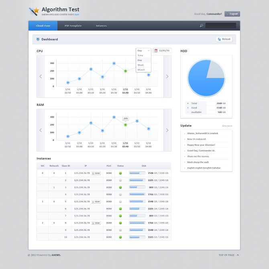Click the search magnifier icon
This screenshot has height=269, width=269.
[x=202, y=26]
